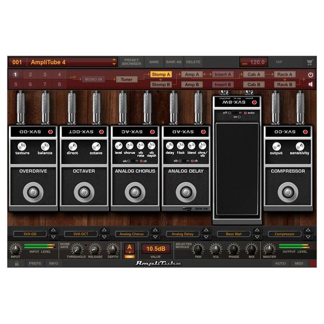Click the DELETE preset button
The image size is (324, 324).
193,62
